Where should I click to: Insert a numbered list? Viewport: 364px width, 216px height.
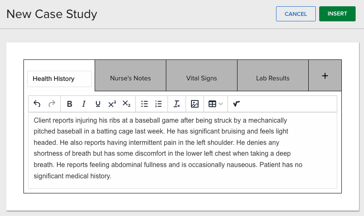pos(159,104)
